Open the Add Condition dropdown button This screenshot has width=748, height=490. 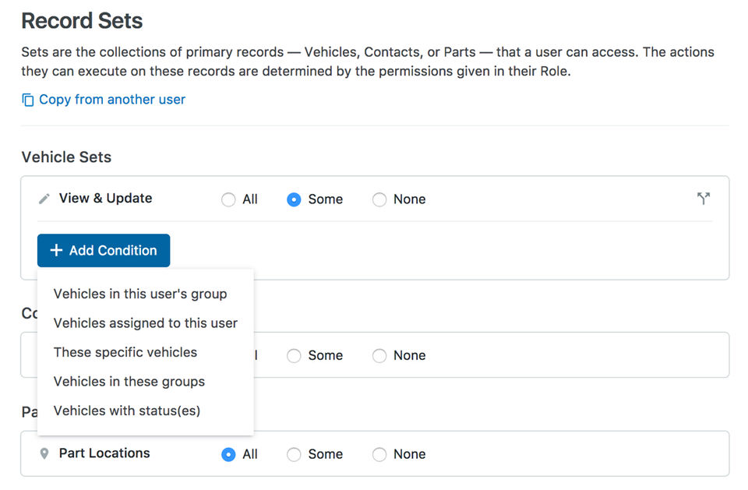coord(104,251)
